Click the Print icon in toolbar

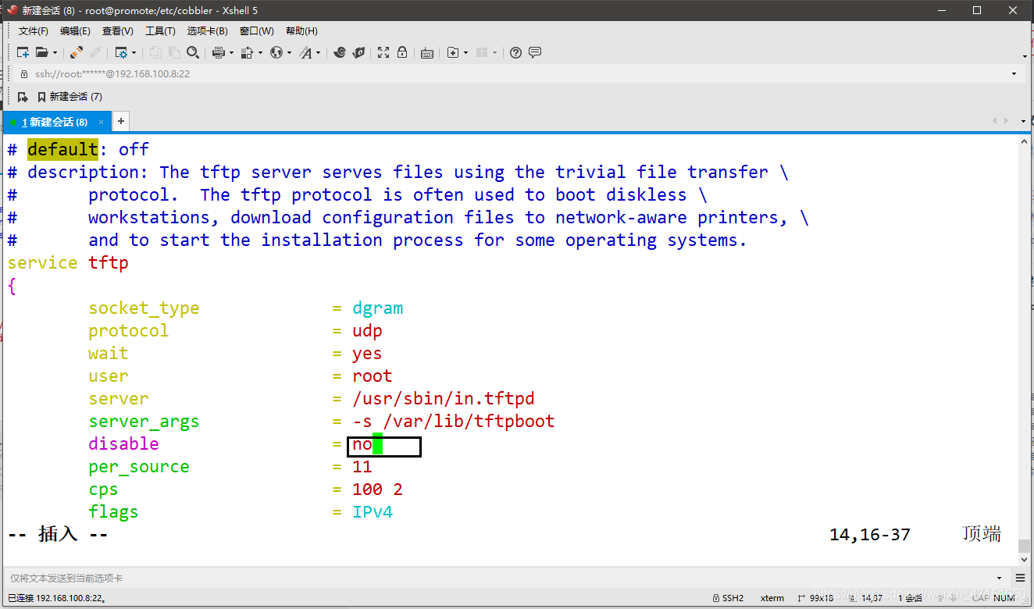click(x=219, y=52)
